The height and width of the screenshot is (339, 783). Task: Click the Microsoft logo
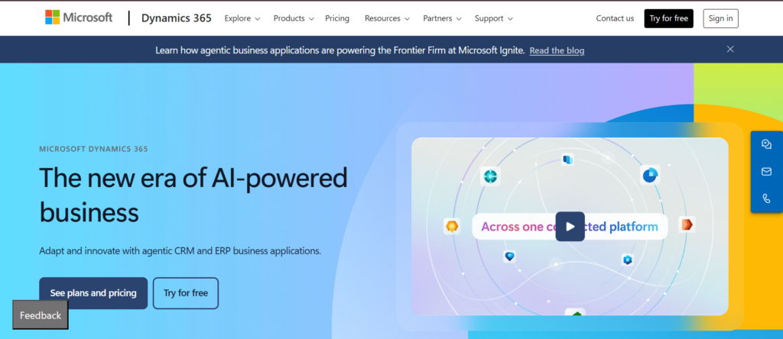click(79, 18)
